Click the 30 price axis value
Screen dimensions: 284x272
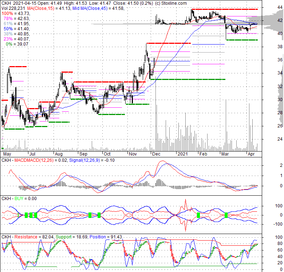click(x=280, y=100)
